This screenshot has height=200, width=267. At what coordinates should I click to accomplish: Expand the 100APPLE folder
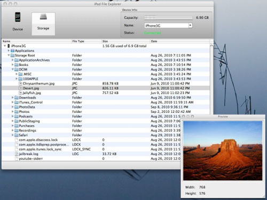(x=17, y=79)
